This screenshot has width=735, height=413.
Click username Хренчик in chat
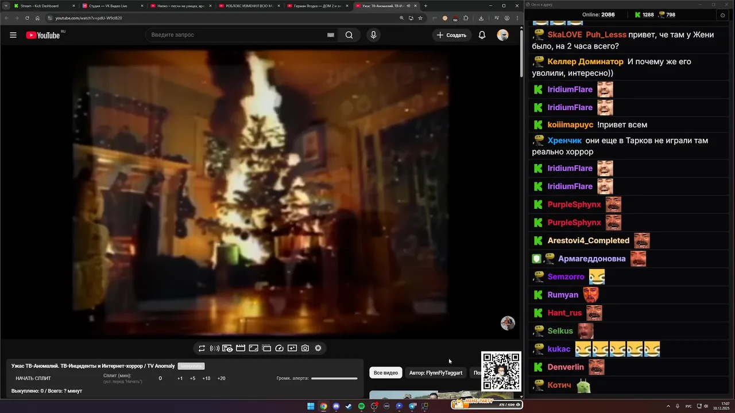(x=564, y=141)
